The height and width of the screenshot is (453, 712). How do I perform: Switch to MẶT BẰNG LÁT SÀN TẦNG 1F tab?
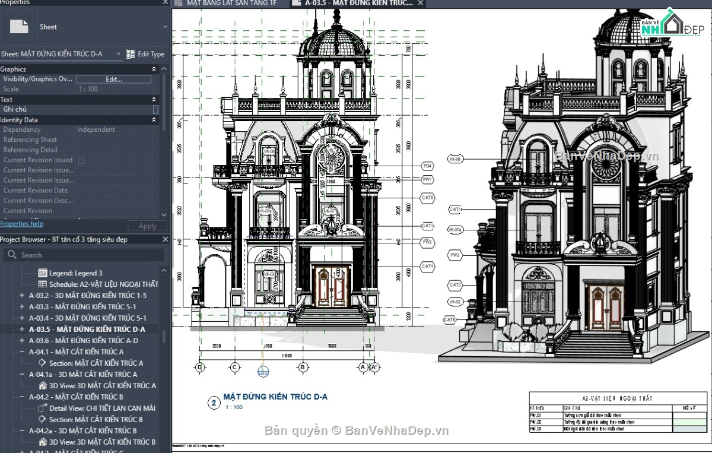pyautogui.click(x=231, y=3)
